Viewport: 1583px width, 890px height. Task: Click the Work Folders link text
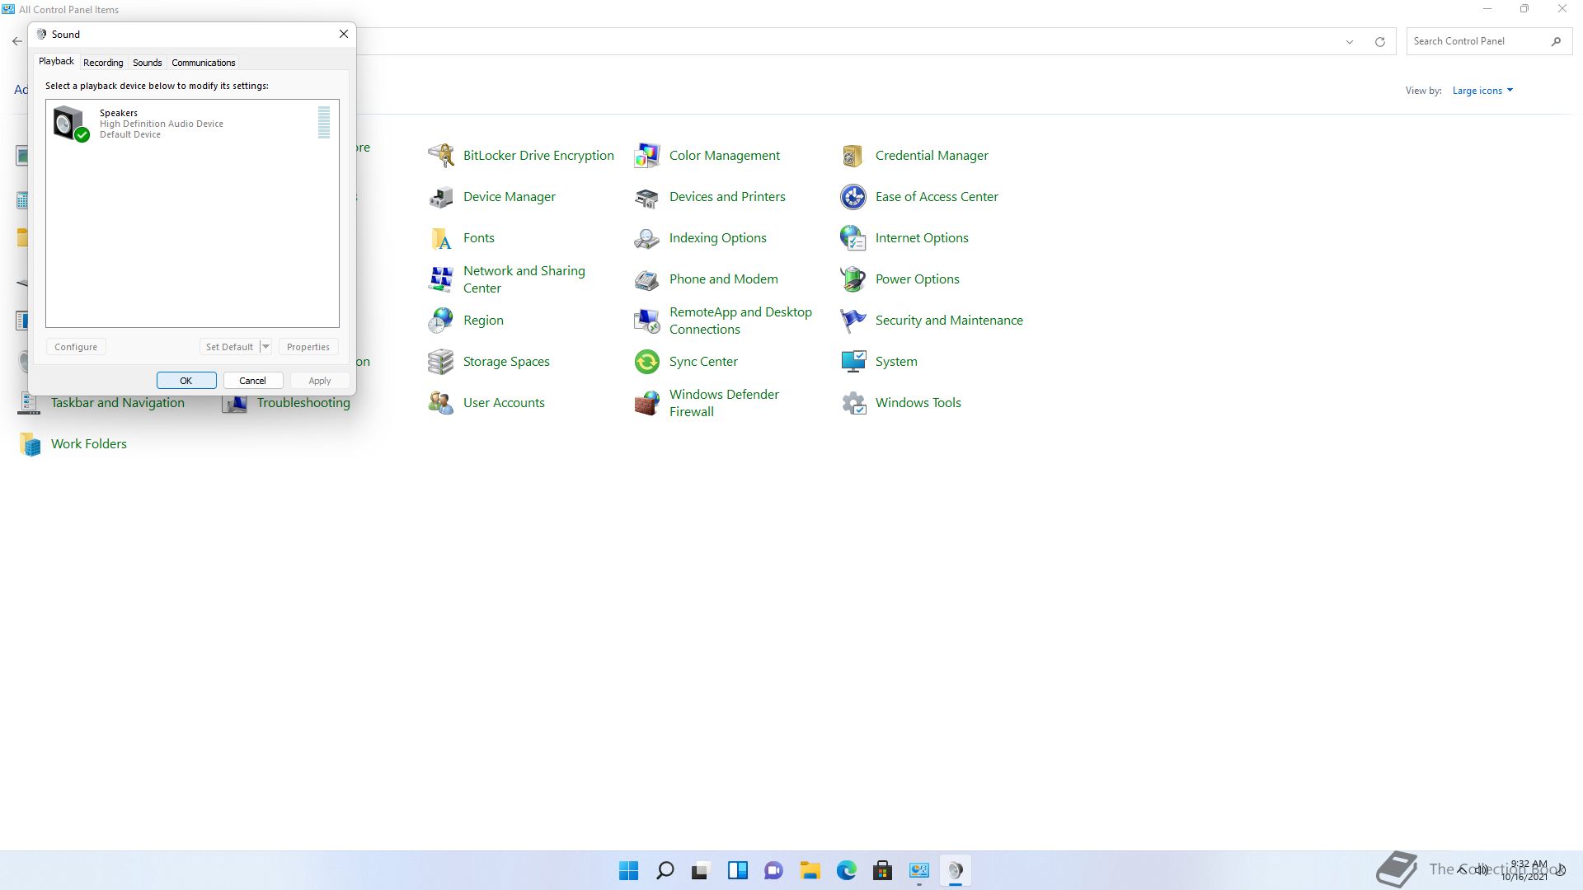[x=89, y=443]
